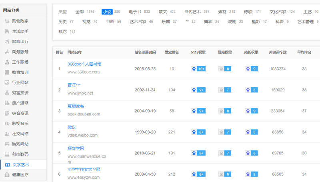Click keyword count 1083274
320x182 pixels.
point(278,69)
